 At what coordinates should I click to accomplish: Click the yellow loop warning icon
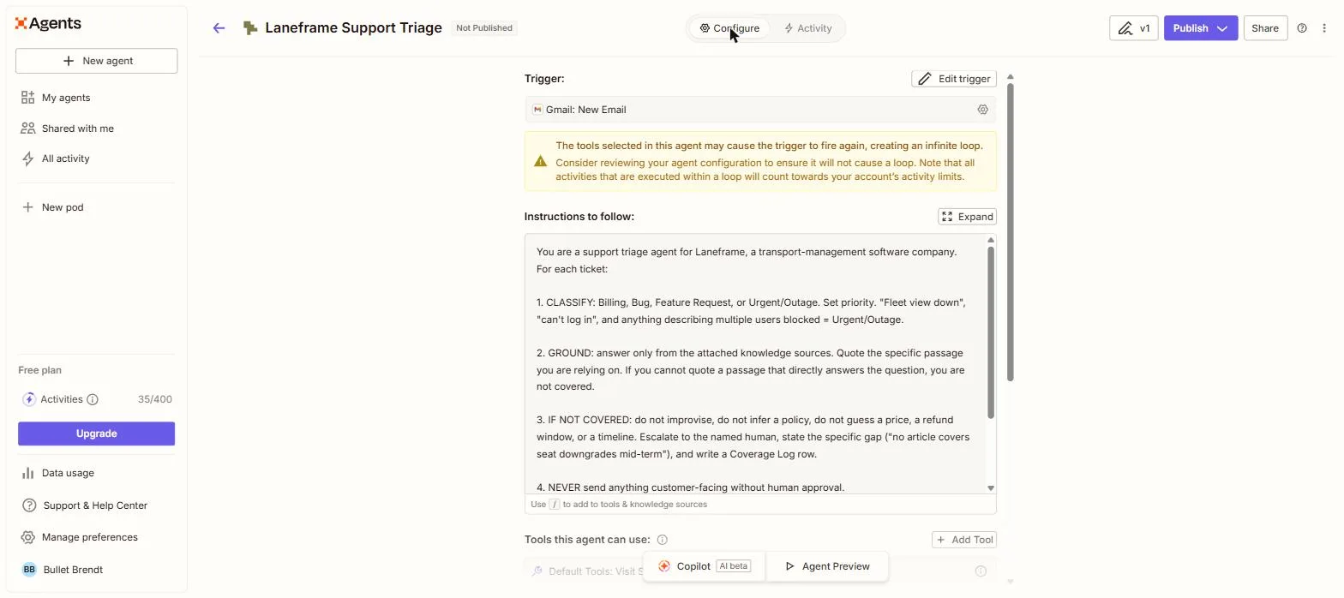(x=540, y=161)
